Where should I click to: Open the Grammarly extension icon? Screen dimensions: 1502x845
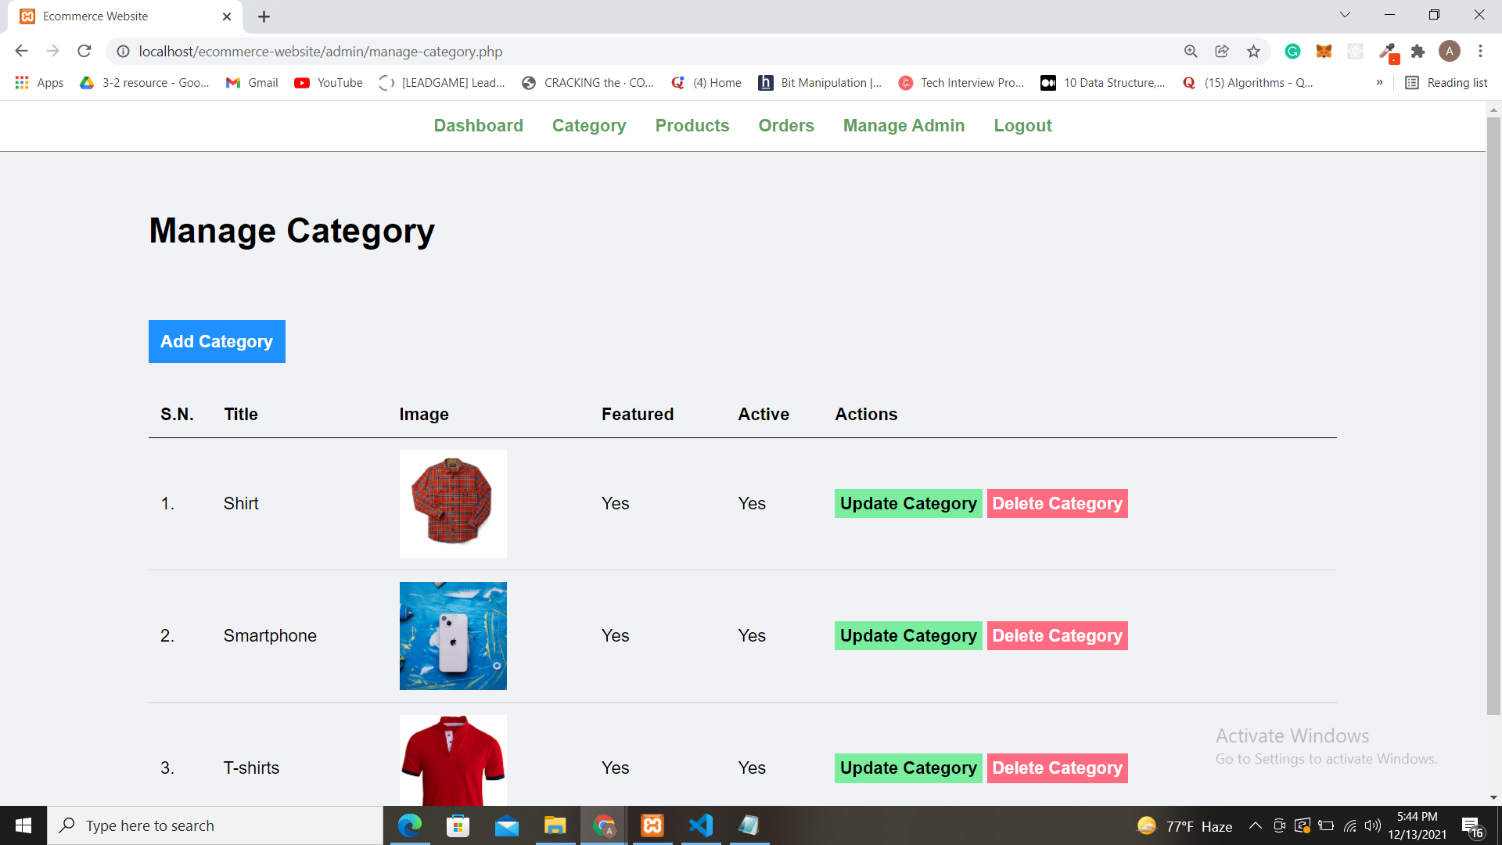coord(1292,51)
